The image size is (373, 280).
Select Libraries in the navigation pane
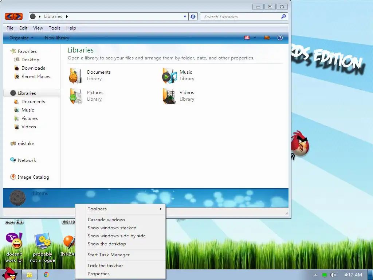click(32, 93)
